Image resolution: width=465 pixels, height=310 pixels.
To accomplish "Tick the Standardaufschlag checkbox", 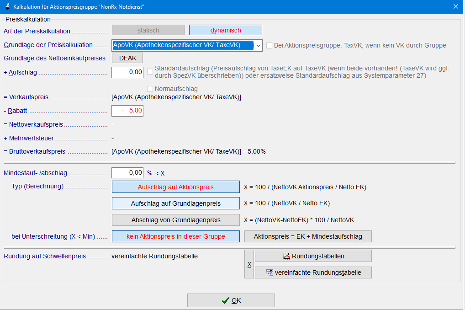I will coord(150,71).
